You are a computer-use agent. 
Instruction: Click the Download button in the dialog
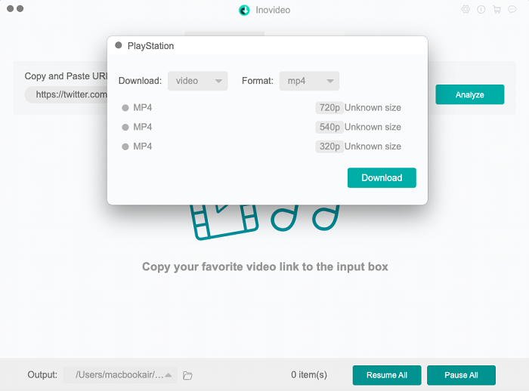[382, 177]
